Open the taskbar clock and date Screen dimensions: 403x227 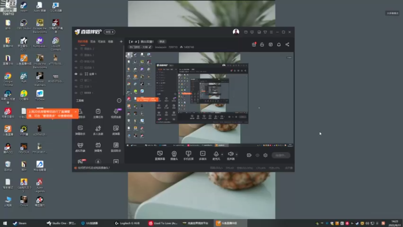point(394,223)
